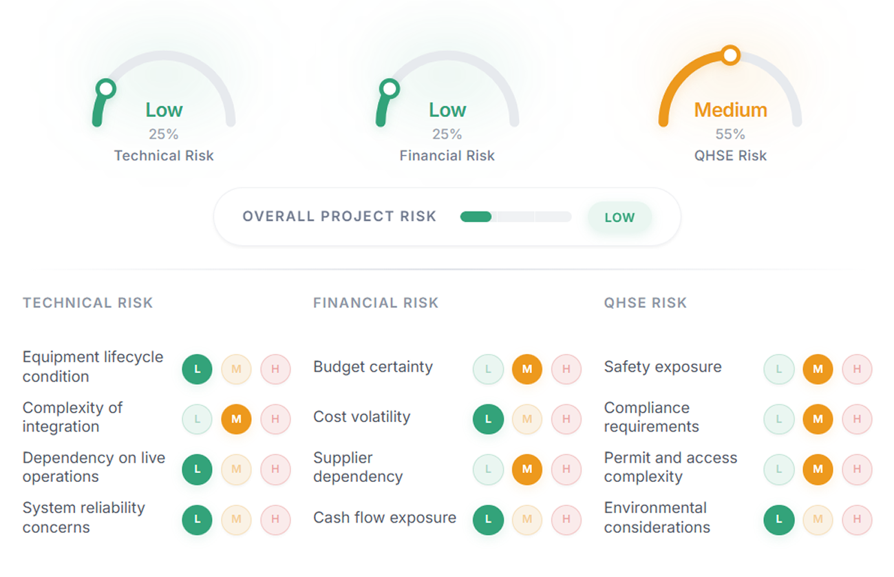894x577 pixels.
Task: Set Cost volatility to Medium
Action: 527,419
